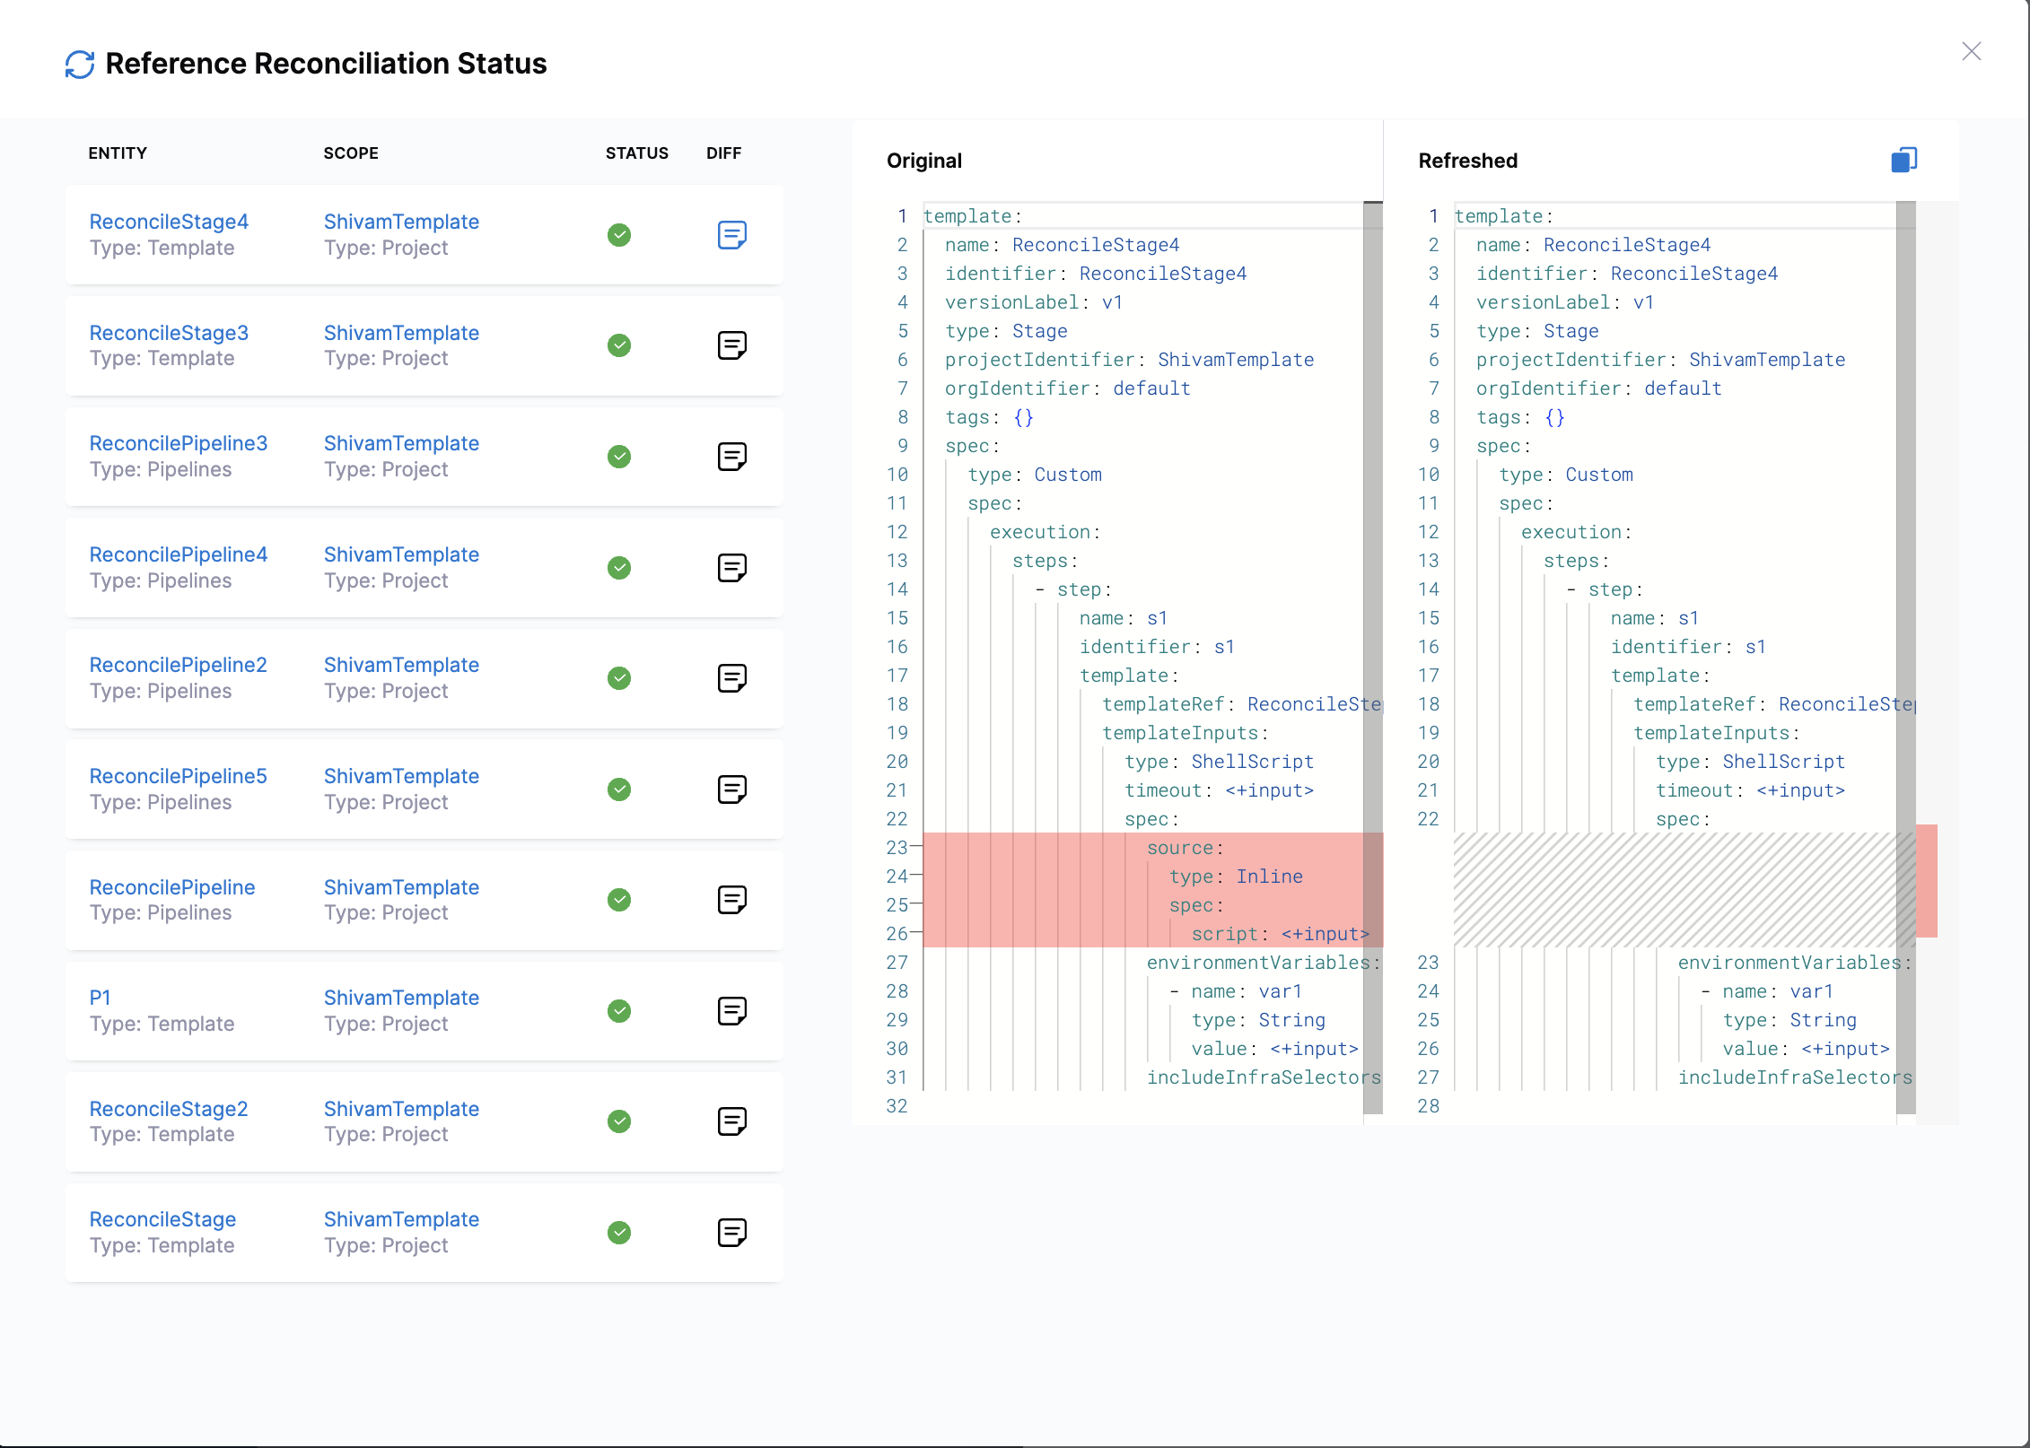Open diff for ReconcileStage2
2030x1448 pixels.
coord(731,1121)
